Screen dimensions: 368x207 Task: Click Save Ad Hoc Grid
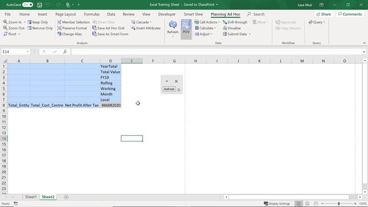(108, 28)
